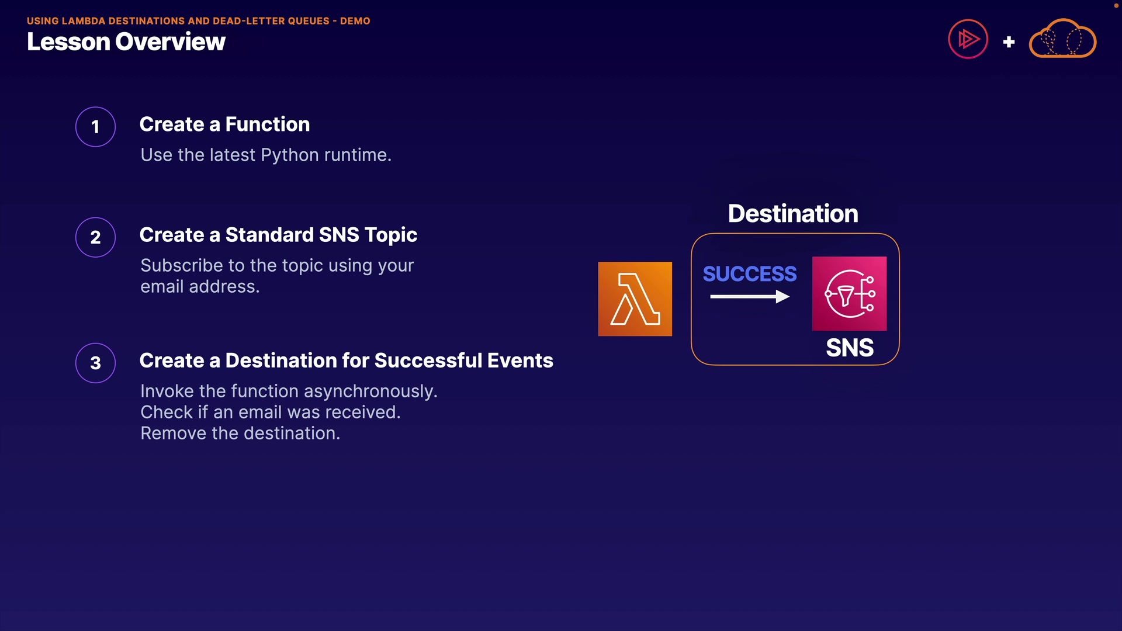Click the Pluralsight play logo

point(968,39)
